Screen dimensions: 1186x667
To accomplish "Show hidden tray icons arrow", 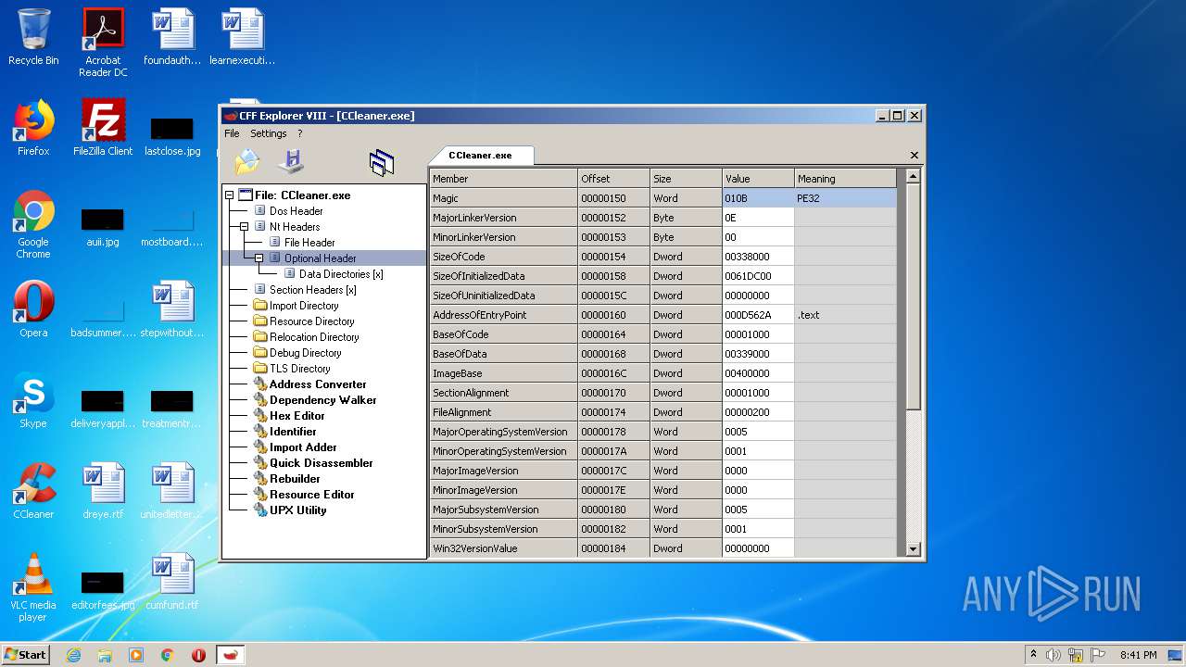I will (1033, 655).
